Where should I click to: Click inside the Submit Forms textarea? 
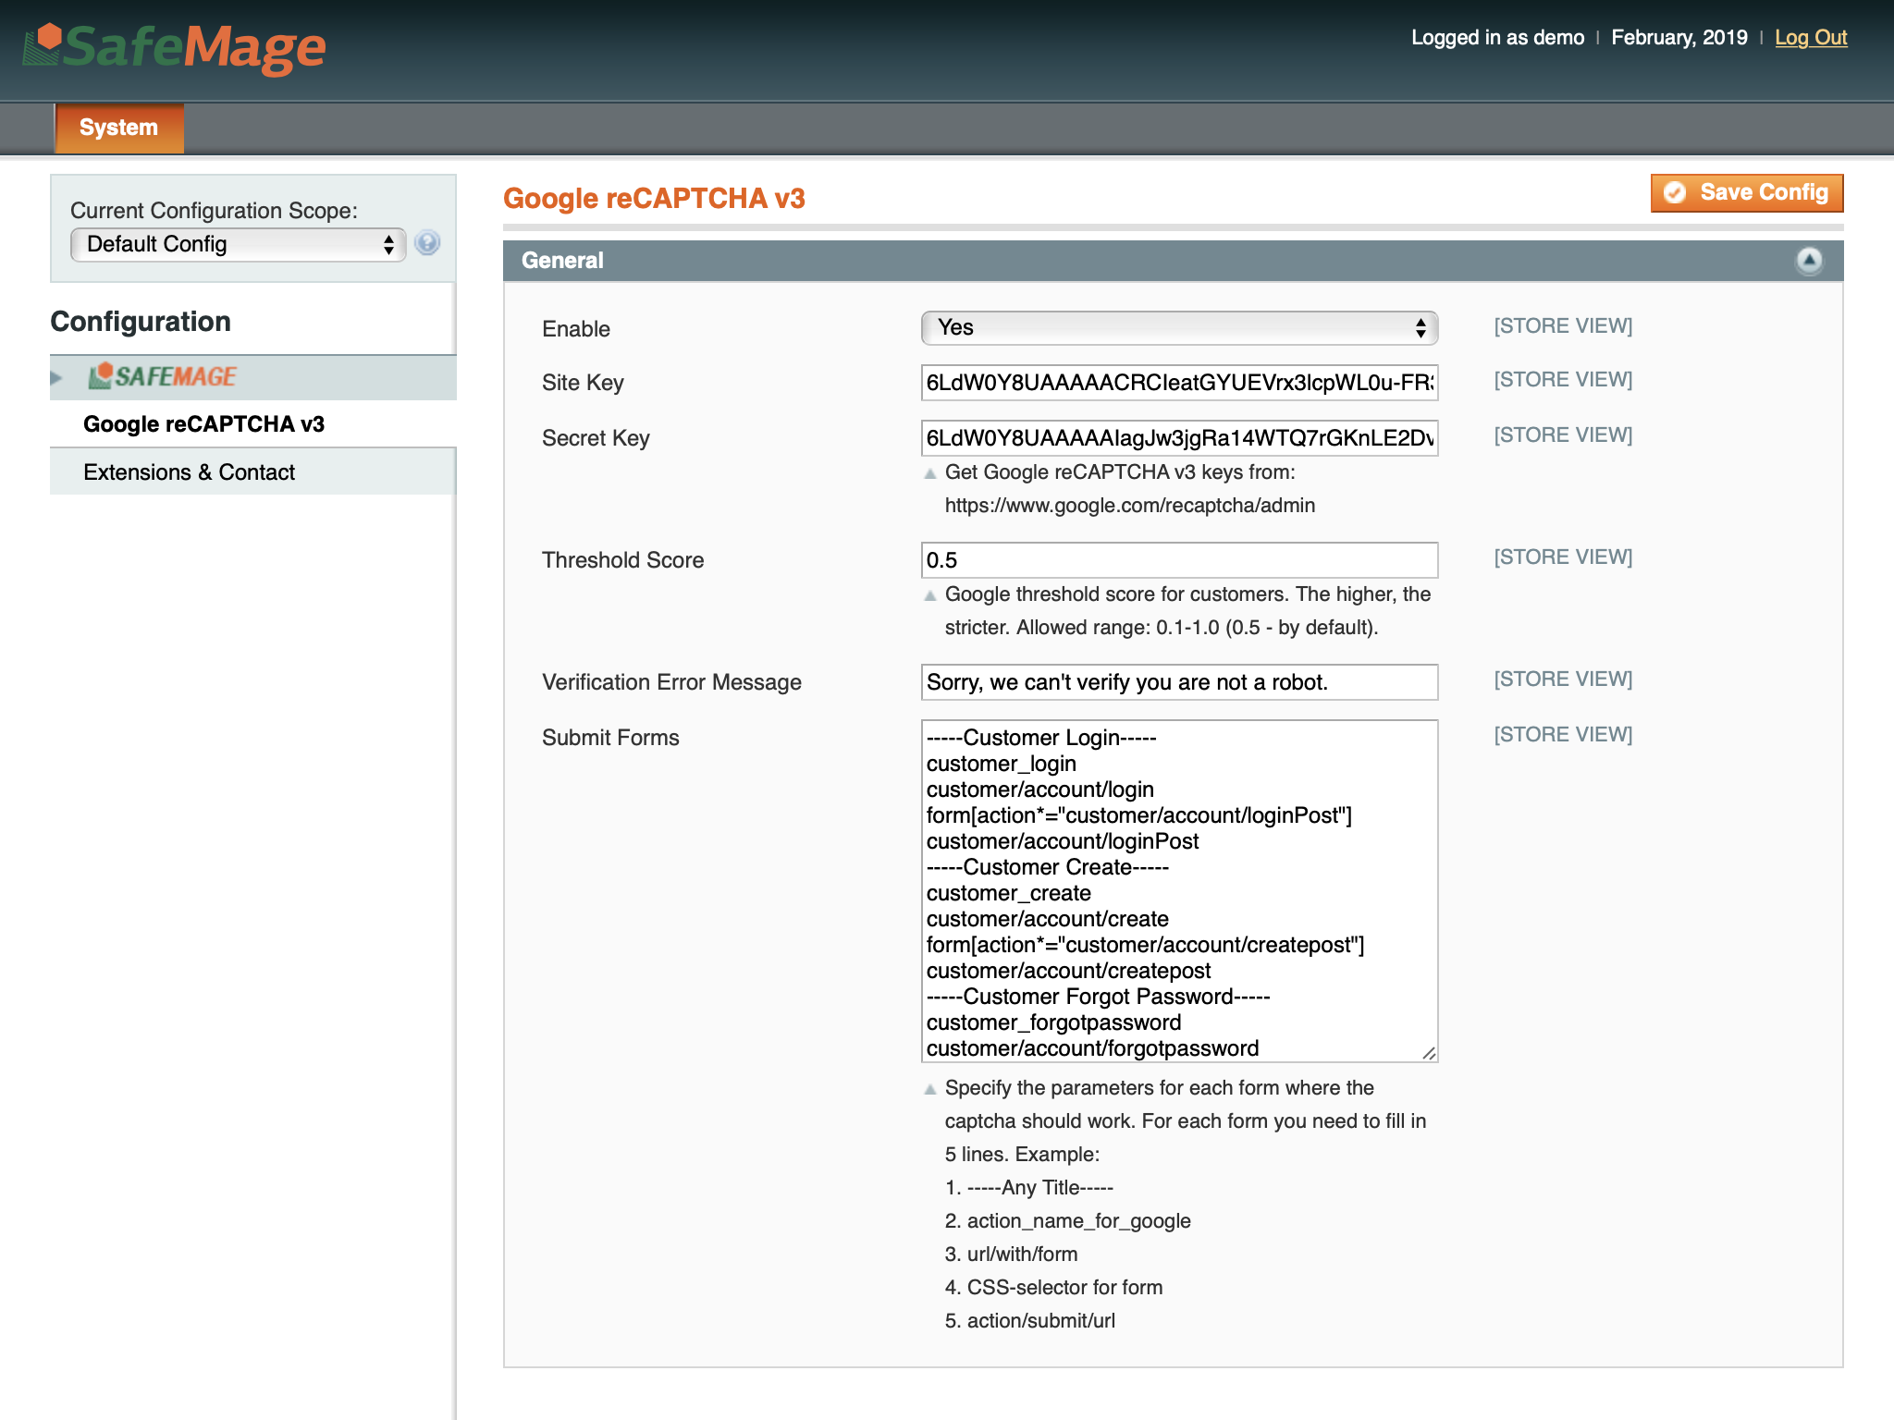coord(1179,891)
